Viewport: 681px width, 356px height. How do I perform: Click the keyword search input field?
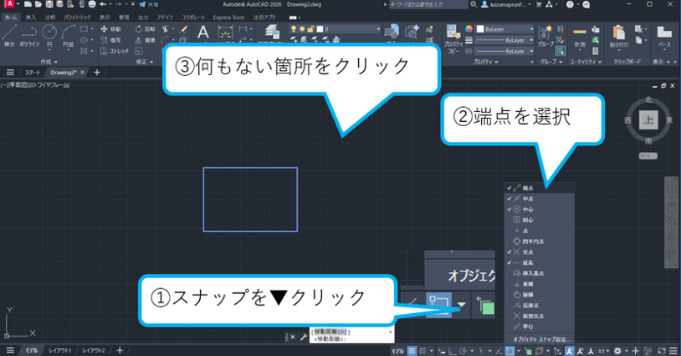pos(428,4)
